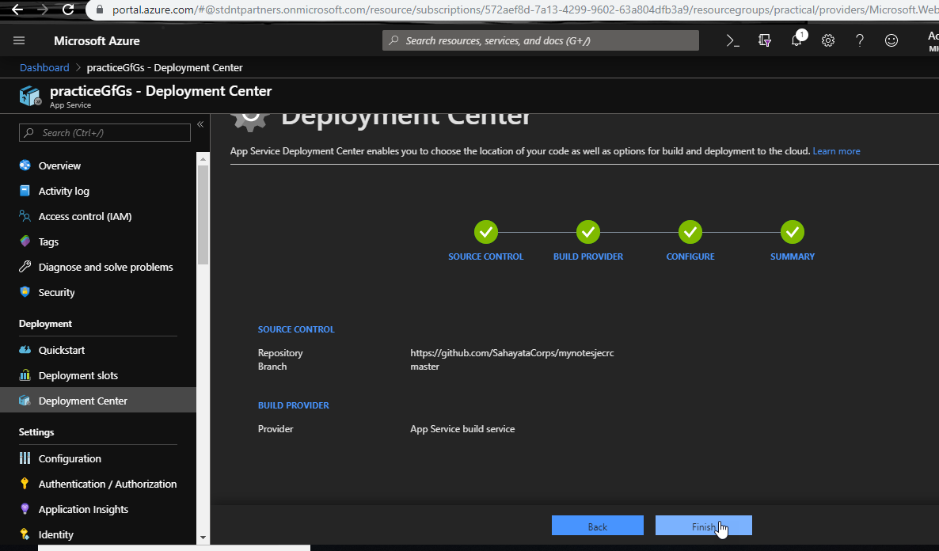
Task: Click the Finish button
Action: tap(703, 526)
